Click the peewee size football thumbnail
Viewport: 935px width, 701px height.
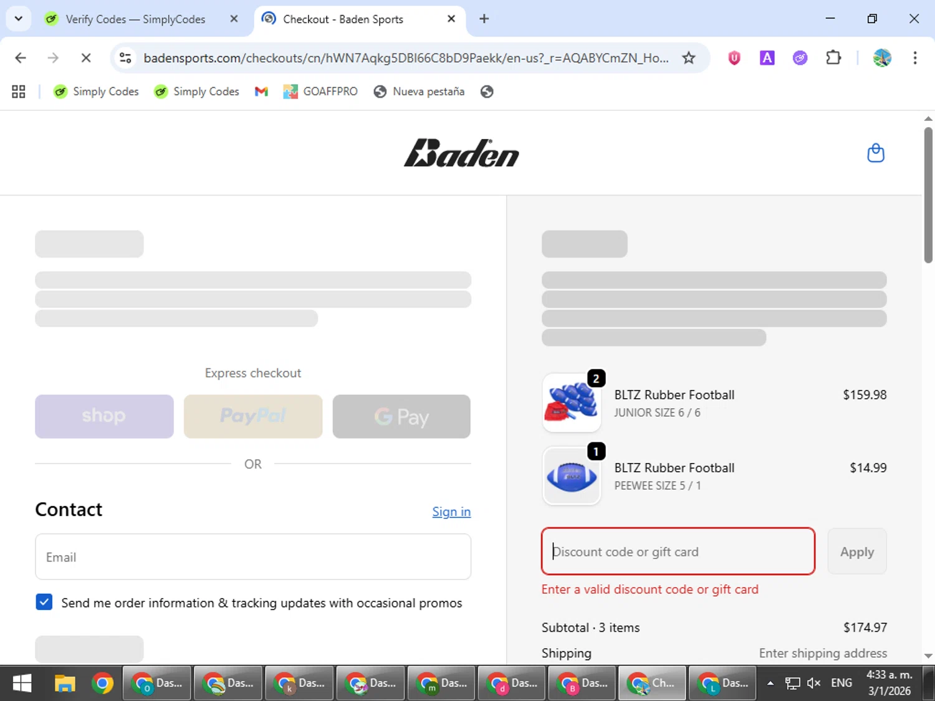pos(572,476)
